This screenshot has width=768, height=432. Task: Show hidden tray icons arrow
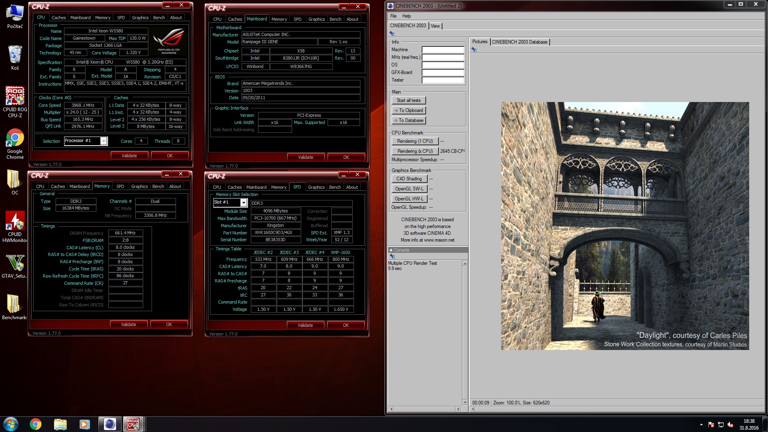(701, 424)
